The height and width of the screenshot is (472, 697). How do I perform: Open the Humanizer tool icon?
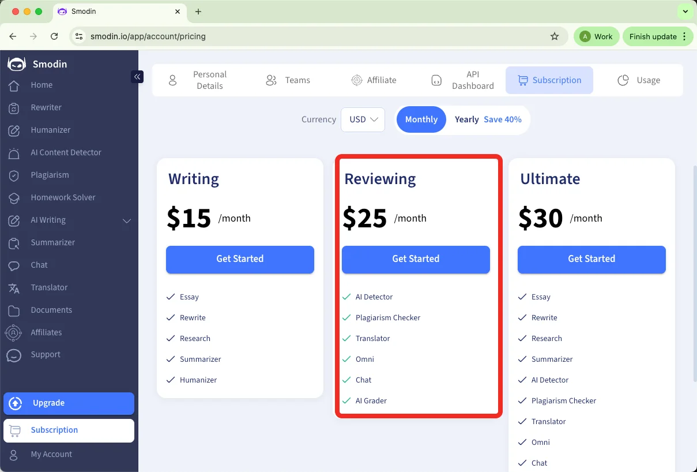point(14,130)
